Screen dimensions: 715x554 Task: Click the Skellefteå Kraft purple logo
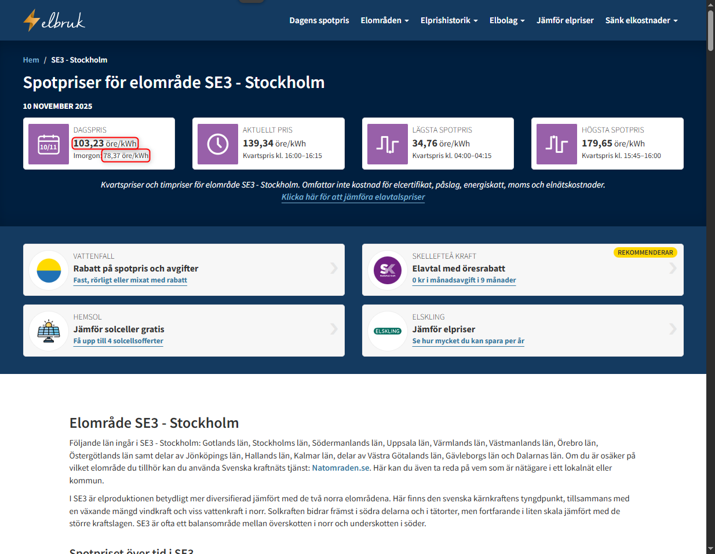388,270
